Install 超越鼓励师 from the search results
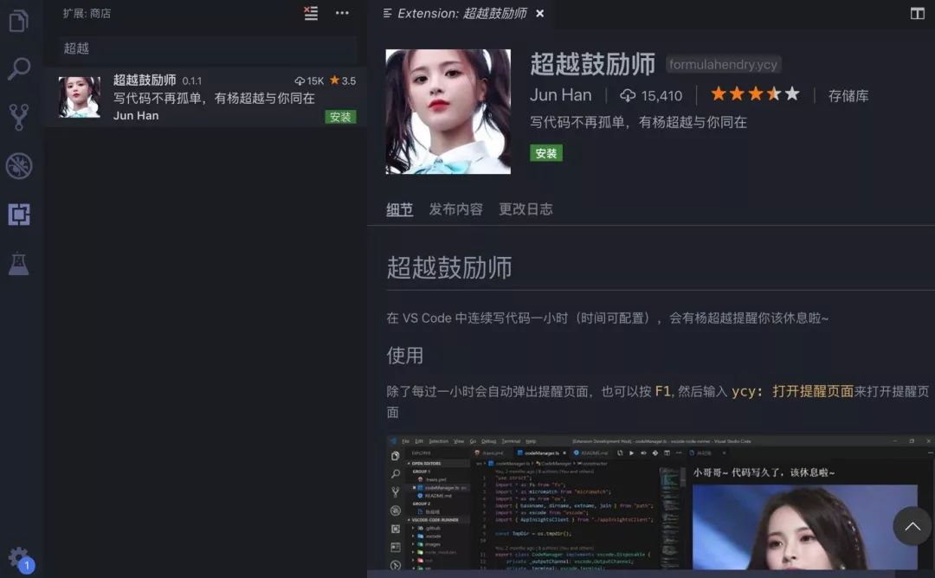 tap(340, 116)
